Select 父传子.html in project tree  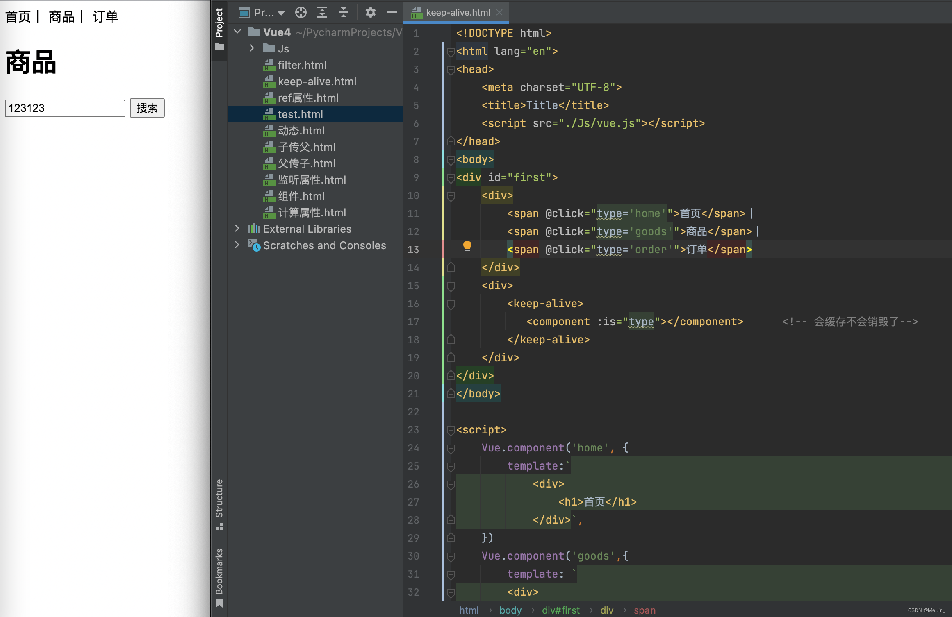point(307,163)
